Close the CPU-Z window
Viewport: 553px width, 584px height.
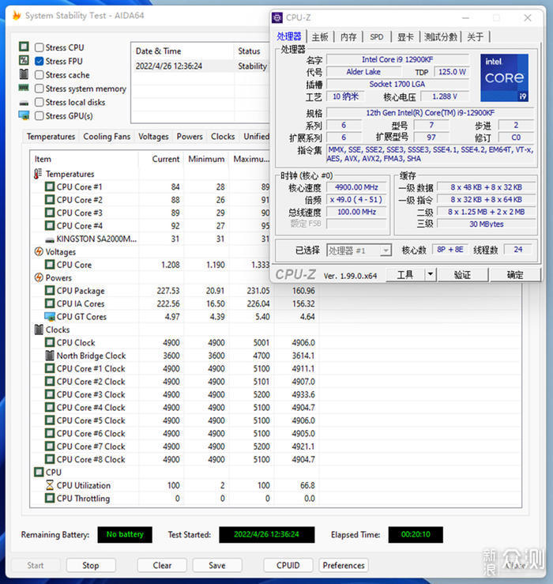528,17
